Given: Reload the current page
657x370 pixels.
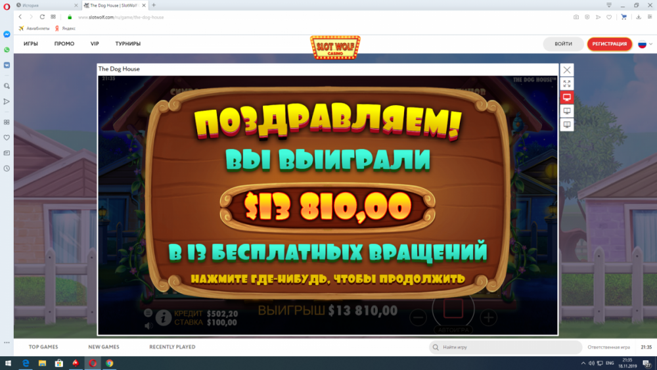Looking at the screenshot, I should tap(42, 17).
